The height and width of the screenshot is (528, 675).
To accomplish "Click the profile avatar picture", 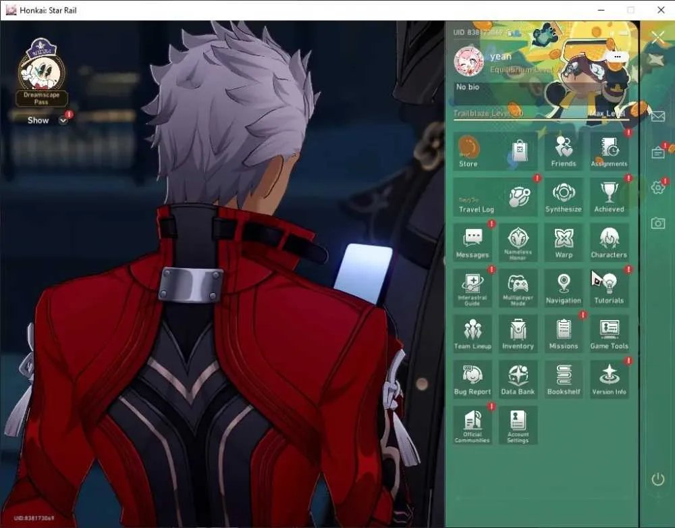I will point(469,61).
